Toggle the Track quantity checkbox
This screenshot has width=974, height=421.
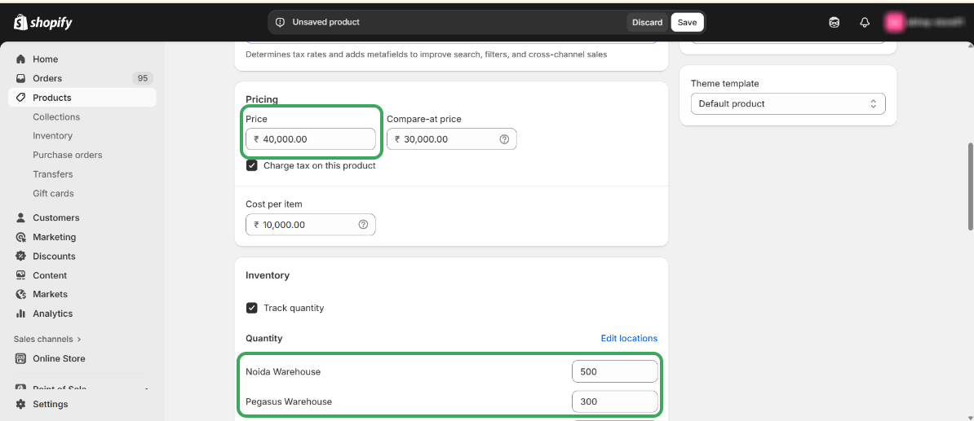tap(252, 308)
